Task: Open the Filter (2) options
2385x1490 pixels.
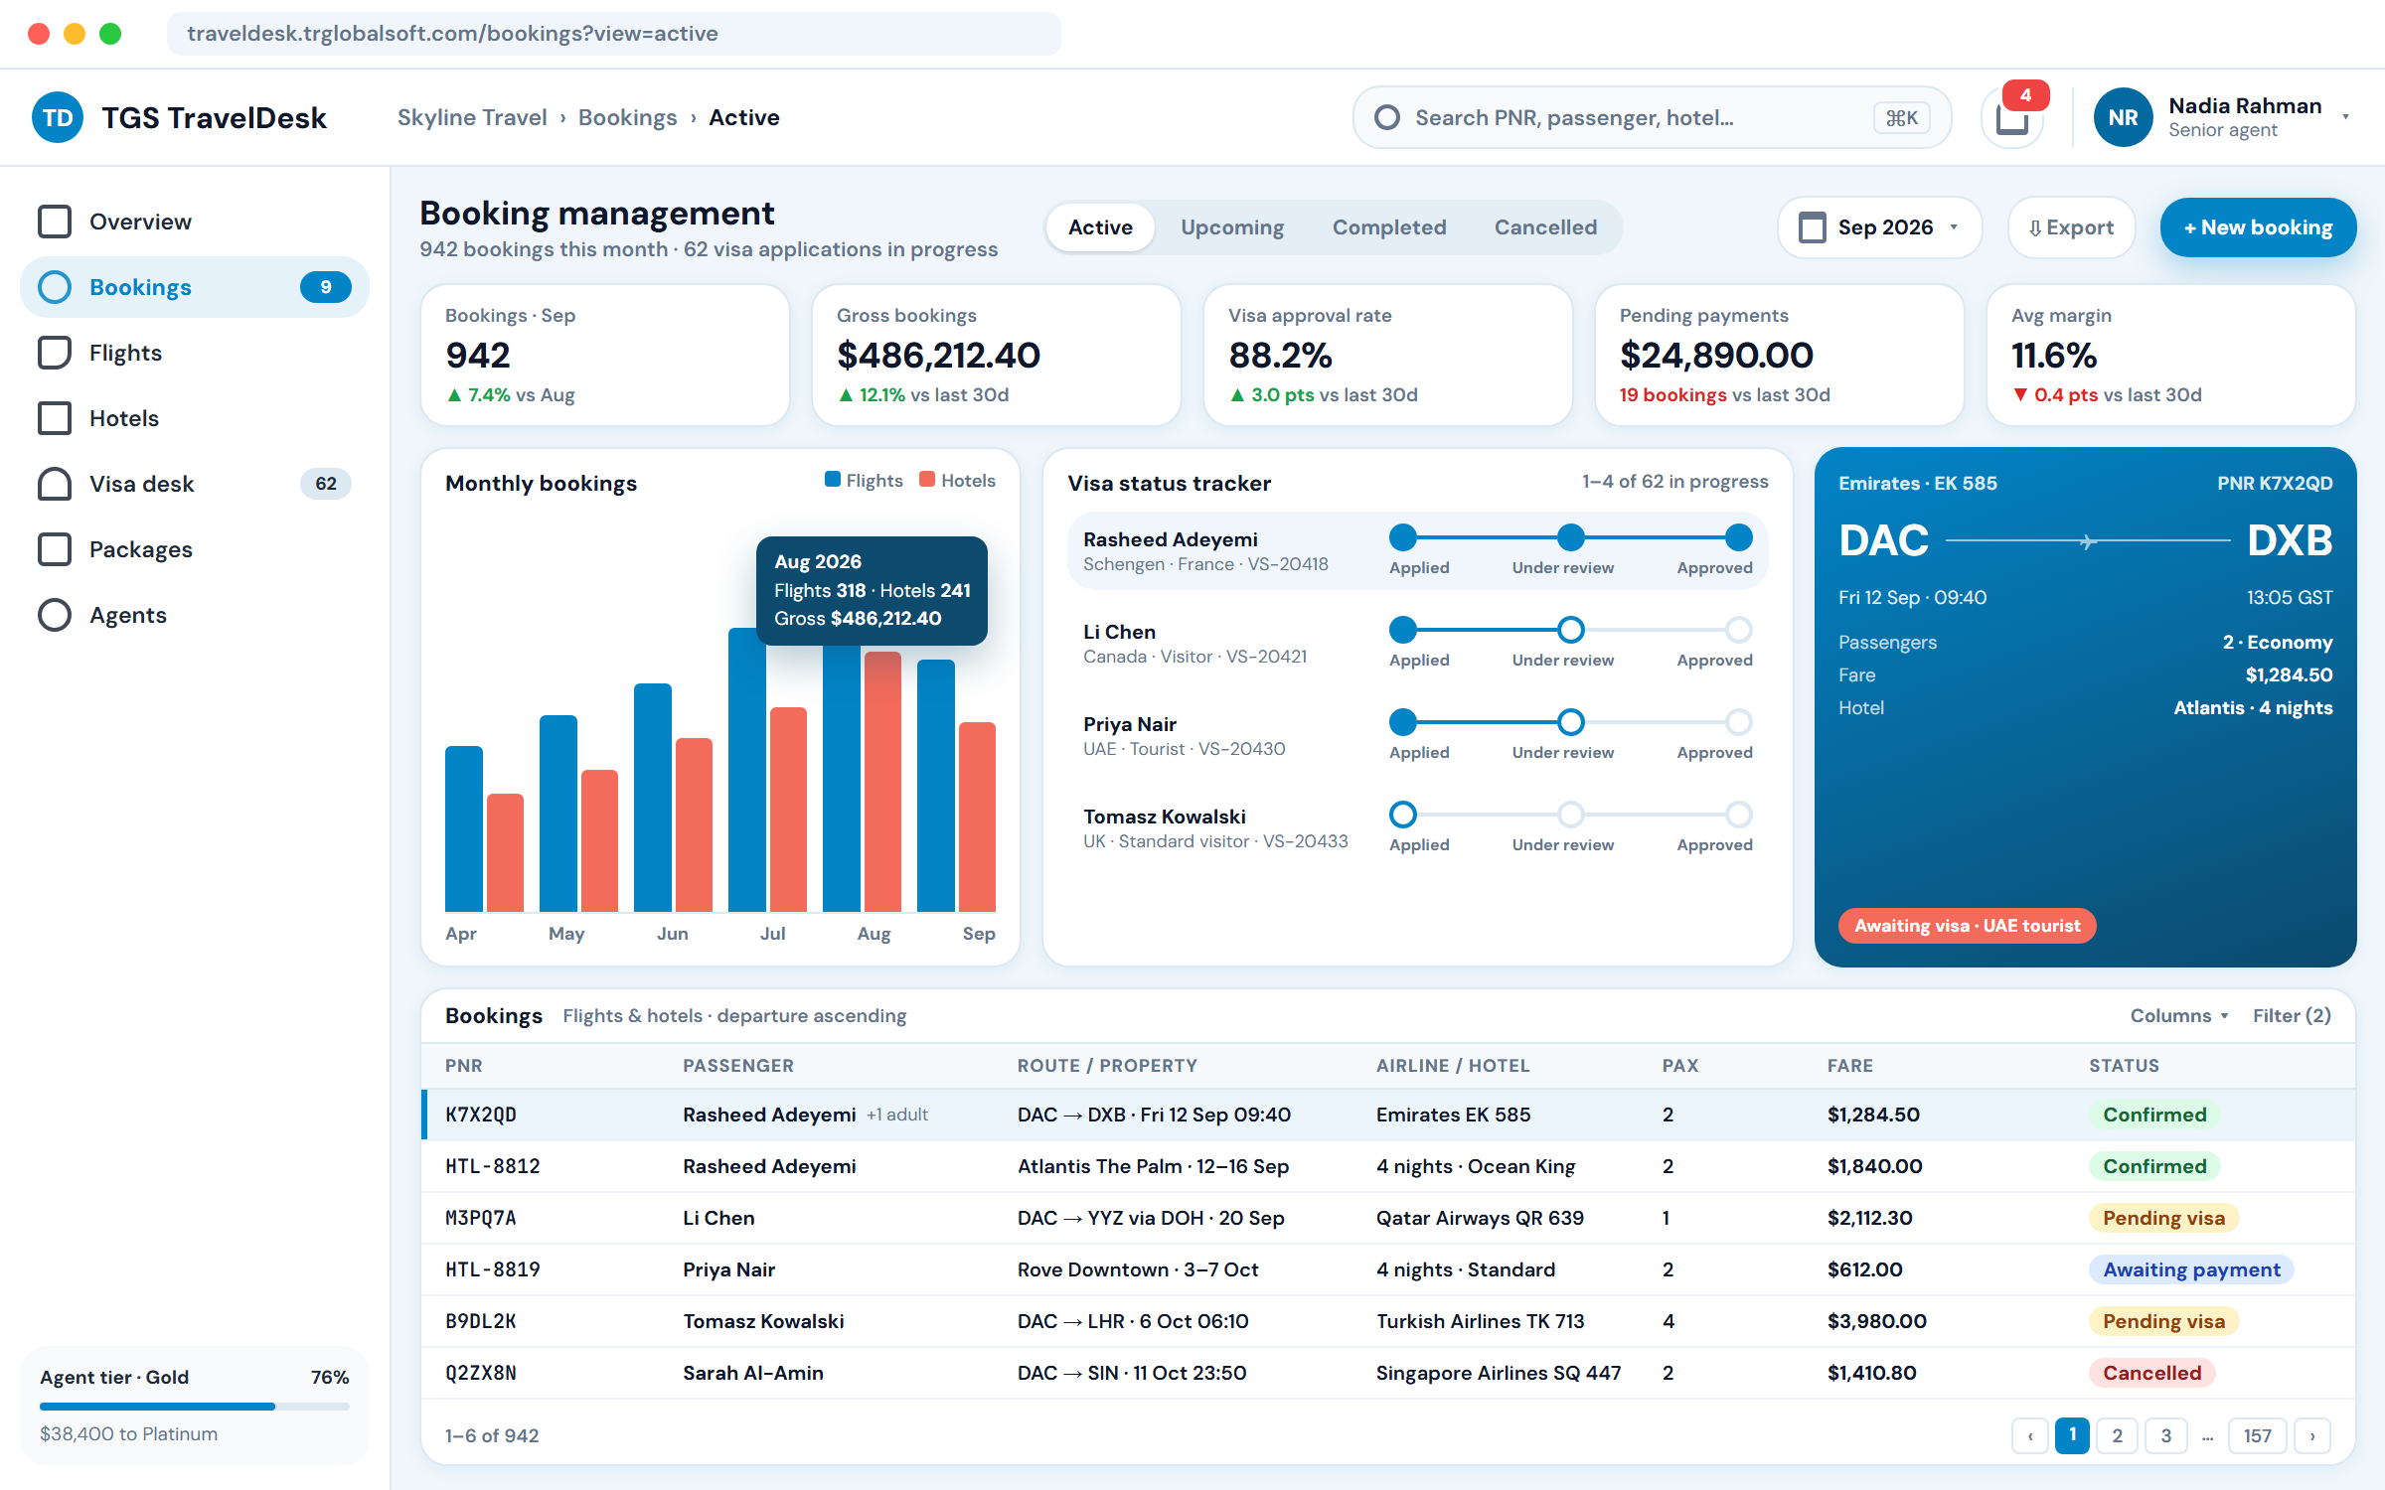Action: (2292, 1015)
